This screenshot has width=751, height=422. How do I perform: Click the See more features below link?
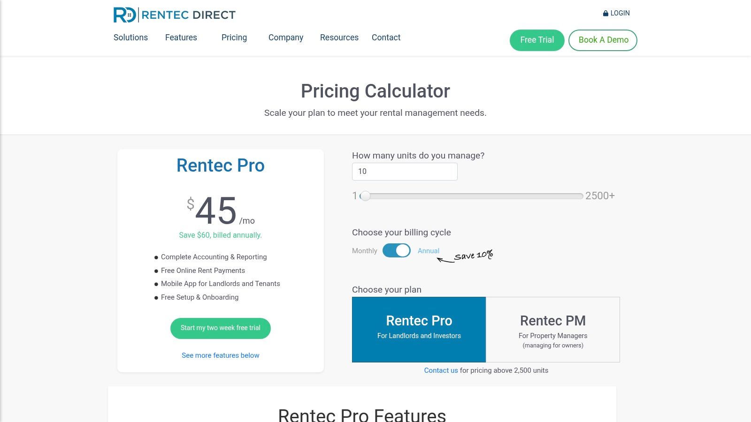(x=220, y=355)
